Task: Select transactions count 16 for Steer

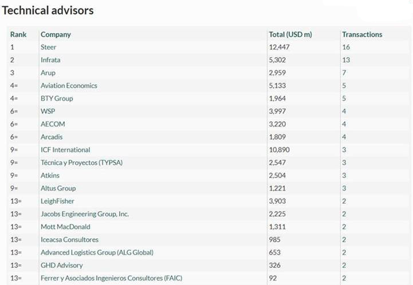Action: click(x=346, y=47)
